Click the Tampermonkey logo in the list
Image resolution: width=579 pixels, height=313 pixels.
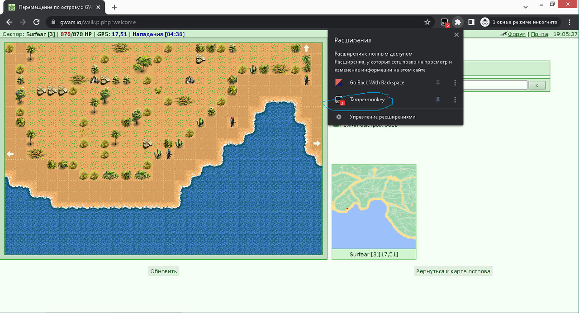click(339, 100)
